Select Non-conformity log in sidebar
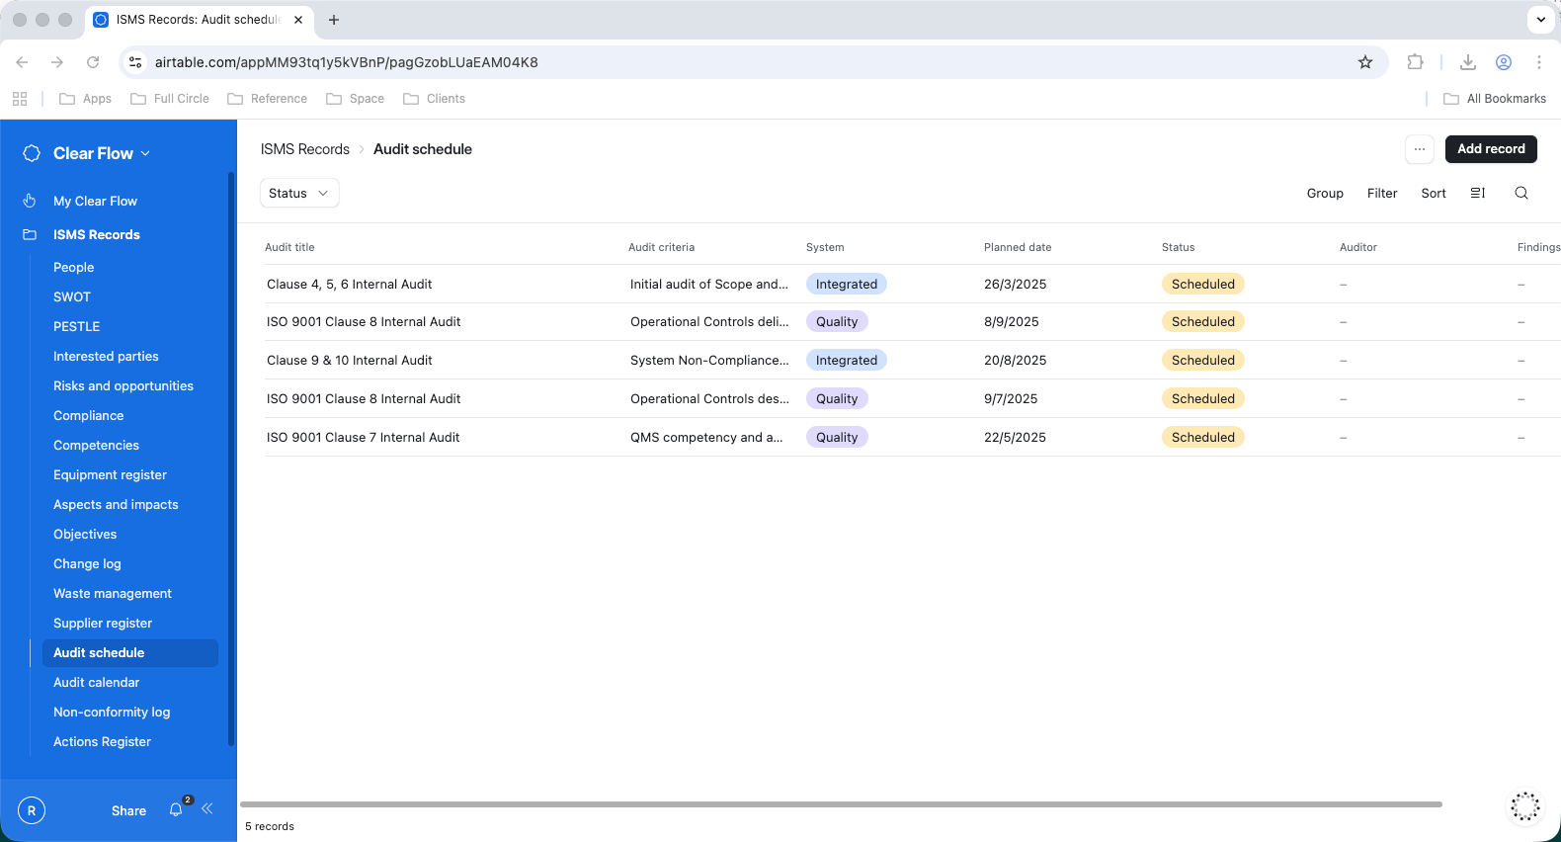Viewport: 1561px width, 842px height. pos(112,712)
